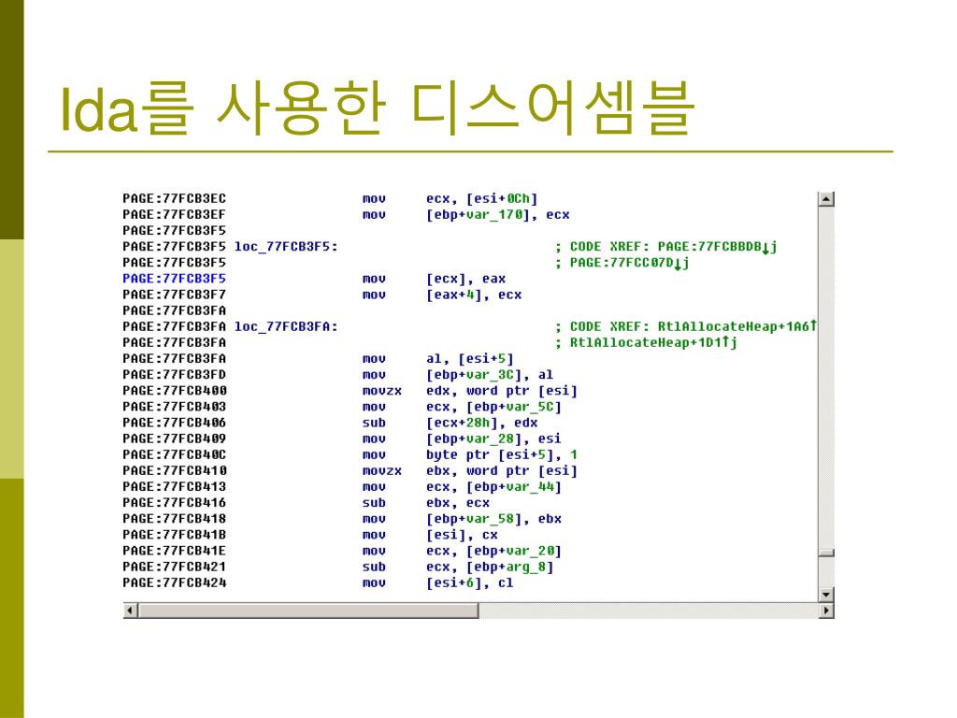Image resolution: width=957 pixels, height=718 pixels.
Task: Follow the PAGE:77FCBBDB code xref
Action: tap(717, 247)
